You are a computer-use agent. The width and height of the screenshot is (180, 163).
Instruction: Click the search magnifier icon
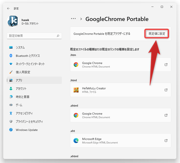(x=58, y=36)
